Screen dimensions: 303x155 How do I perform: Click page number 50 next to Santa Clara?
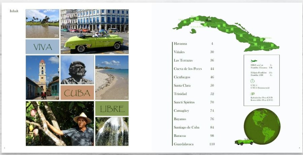click(212, 86)
